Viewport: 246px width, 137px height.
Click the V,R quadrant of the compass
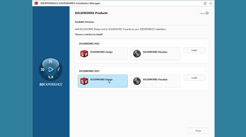[51, 77]
